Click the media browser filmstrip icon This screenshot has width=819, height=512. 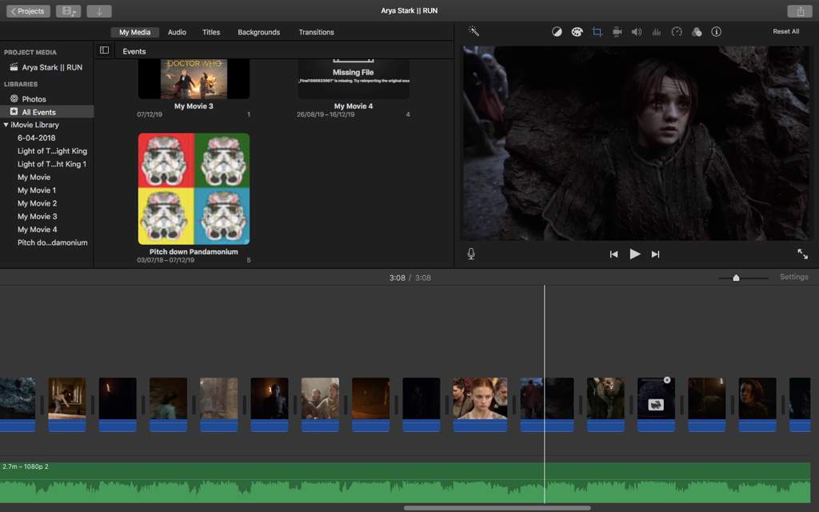69,11
